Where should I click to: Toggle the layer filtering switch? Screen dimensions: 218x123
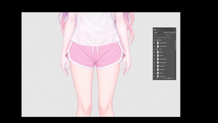coord(175,32)
